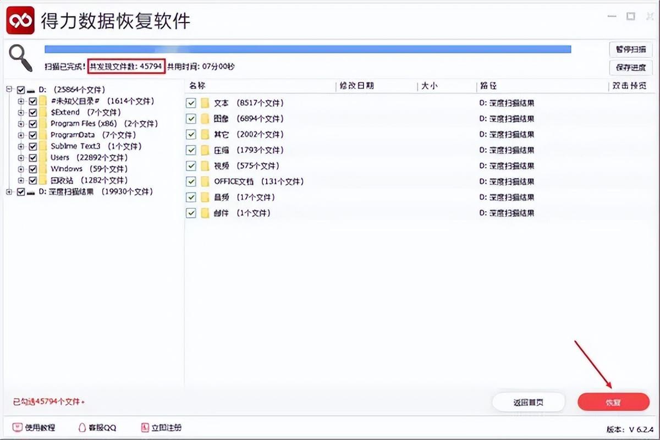This screenshot has width=660, height=440.
Task: Click the folder icon of 邮件 row
Action: point(206,213)
